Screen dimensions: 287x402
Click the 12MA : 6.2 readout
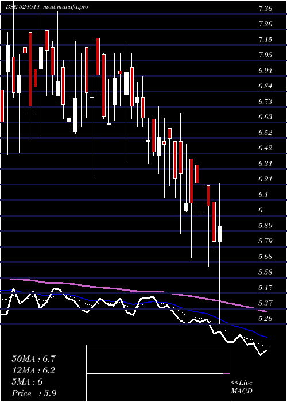point(33,370)
